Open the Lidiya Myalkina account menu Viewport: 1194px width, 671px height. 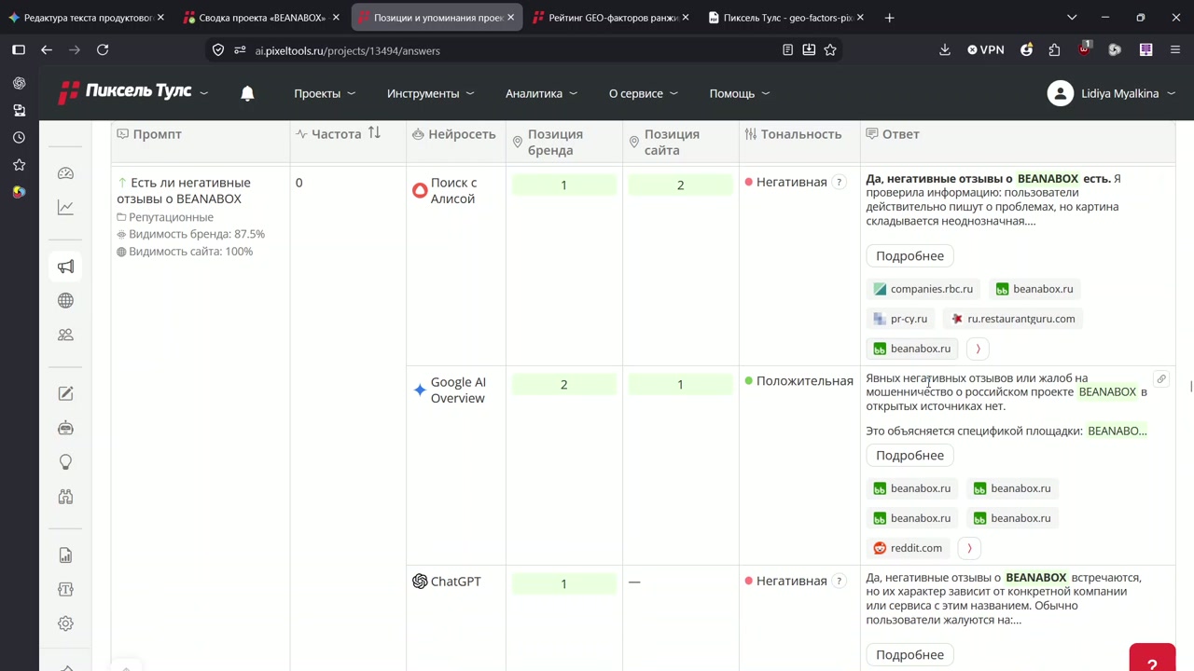1111,93
